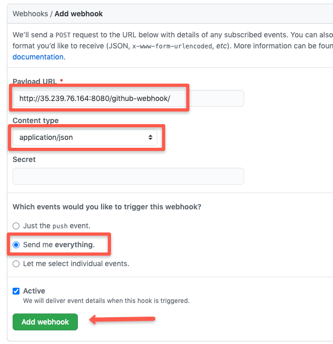This screenshot has width=333, height=344.
Task: Click the 'Secret' field label
Action: [x=24, y=159]
